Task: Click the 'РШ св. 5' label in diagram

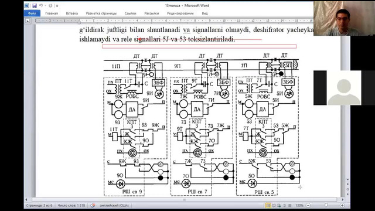Action: pos(264,192)
